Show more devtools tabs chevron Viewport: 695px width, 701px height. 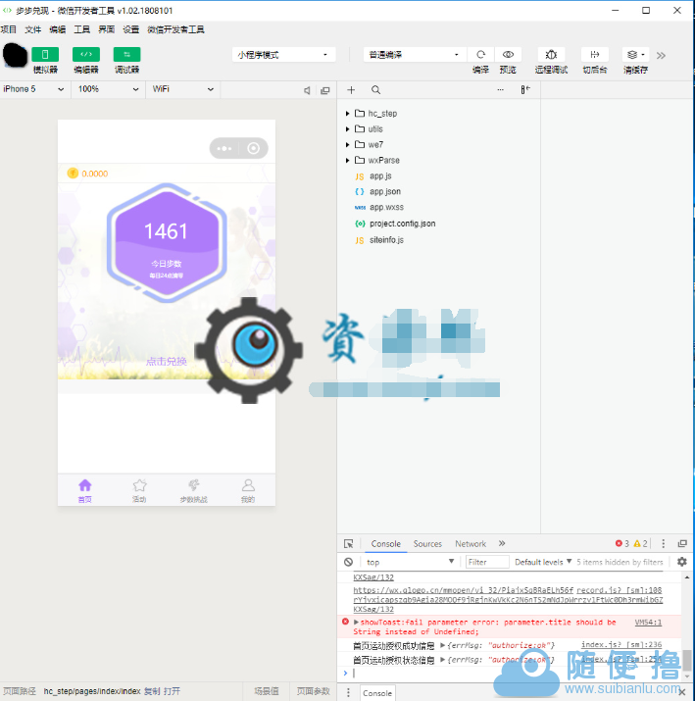pyautogui.click(x=502, y=543)
